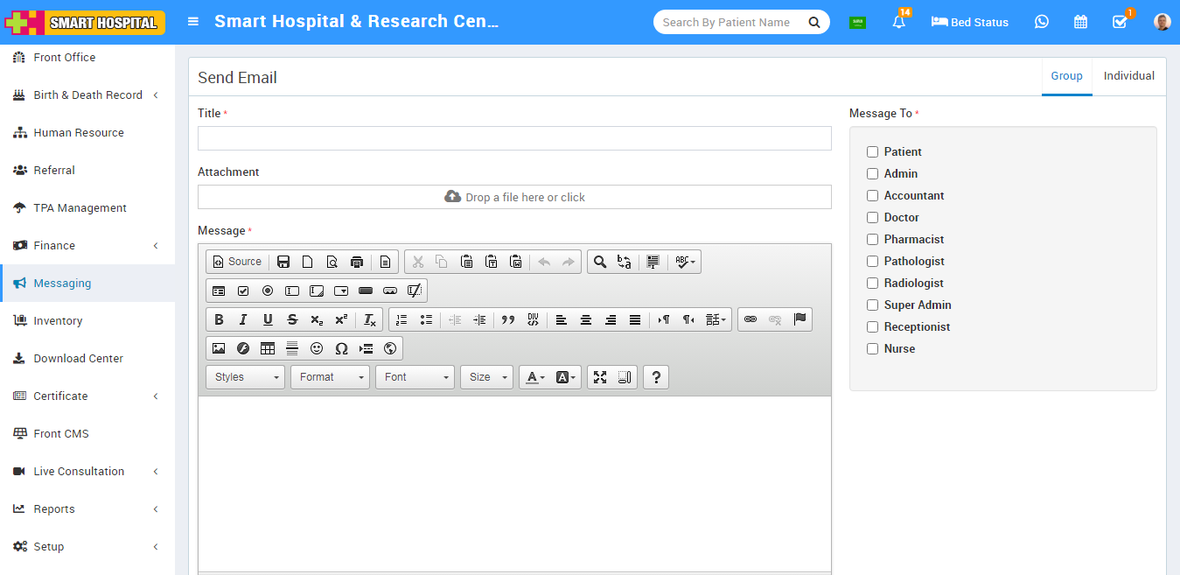Open the Format dropdown in the editor
Screen dimensions: 1180x575
point(330,376)
